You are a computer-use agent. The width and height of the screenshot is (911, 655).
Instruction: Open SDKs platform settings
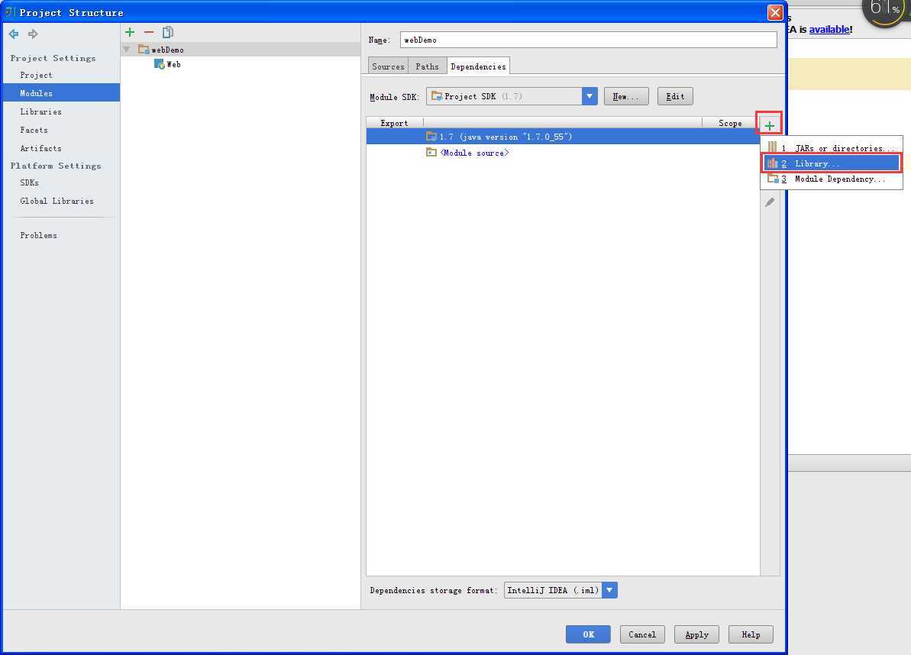(30, 182)
